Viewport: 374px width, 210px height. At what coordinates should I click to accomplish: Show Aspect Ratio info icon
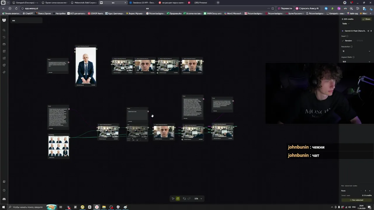tap(354, 57)
